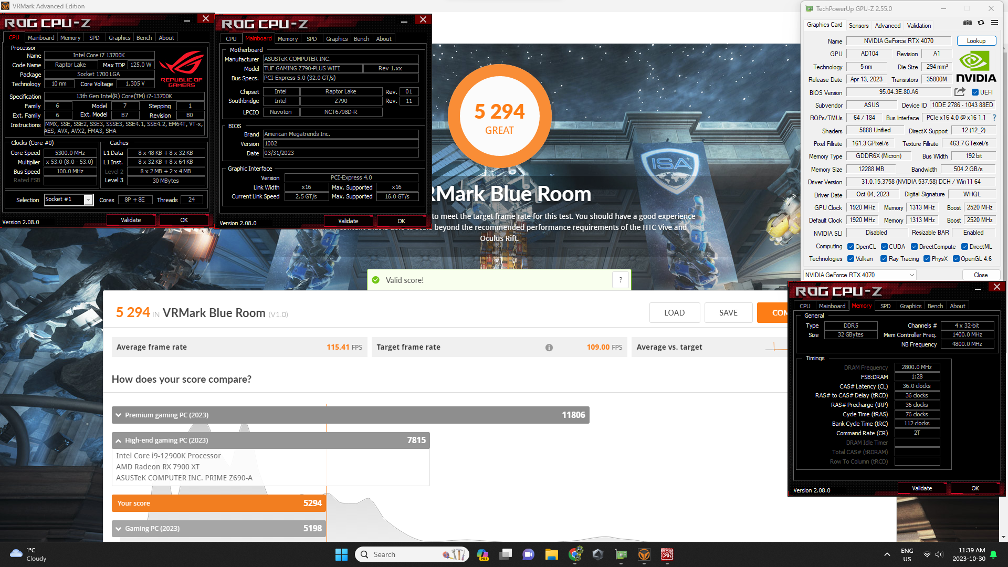Open the VRMark taskbar icon
Screen dimensions: 1008x567
pyautogui.click(x=644, y=554)
